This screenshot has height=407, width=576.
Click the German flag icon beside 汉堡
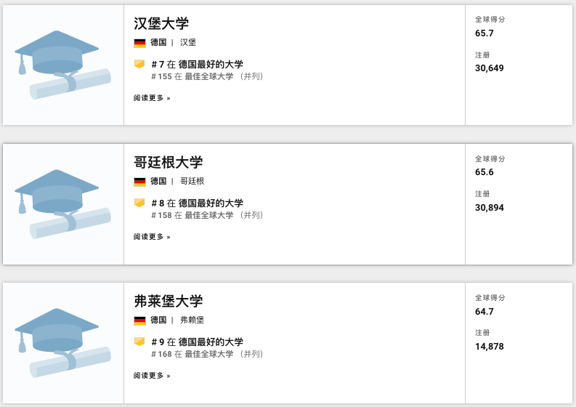pyautogui.click(x=140, y=43)
